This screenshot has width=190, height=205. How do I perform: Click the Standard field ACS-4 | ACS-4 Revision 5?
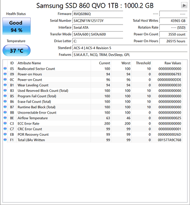[130, 48]
